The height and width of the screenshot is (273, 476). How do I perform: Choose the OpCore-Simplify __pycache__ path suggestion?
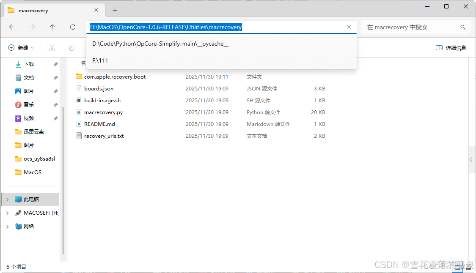[221, 44]
